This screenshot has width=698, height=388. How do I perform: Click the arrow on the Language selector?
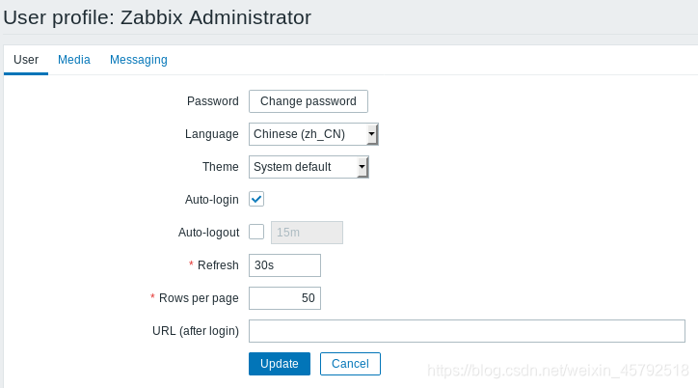[372, 134]
